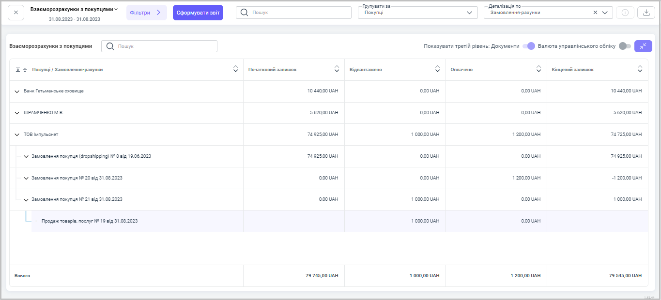Open the Деталізація по dropdown arrow

[605, 13]
